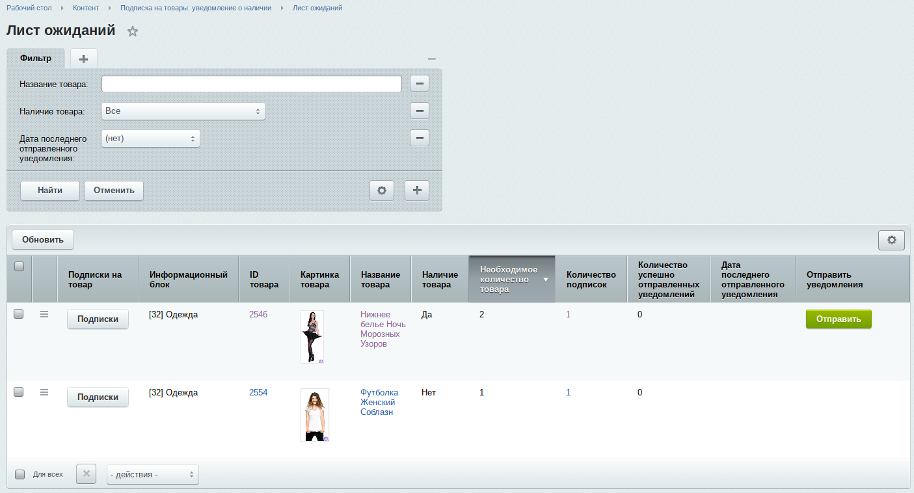The height and width of the screenshot is (493, 914).
Task: Open the 'Наличие товара' dropdown
Action: click(183, 111)
